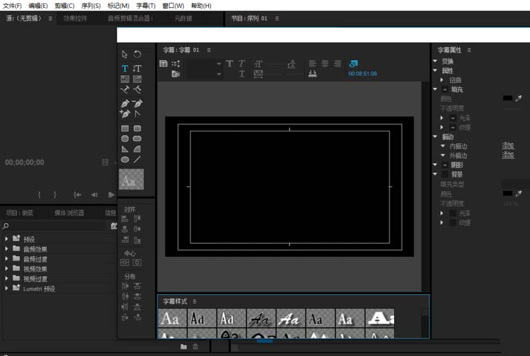Choose the Rectangle shape tool
Viewport: 530px width, 356px height.
(x=125, y=128)
